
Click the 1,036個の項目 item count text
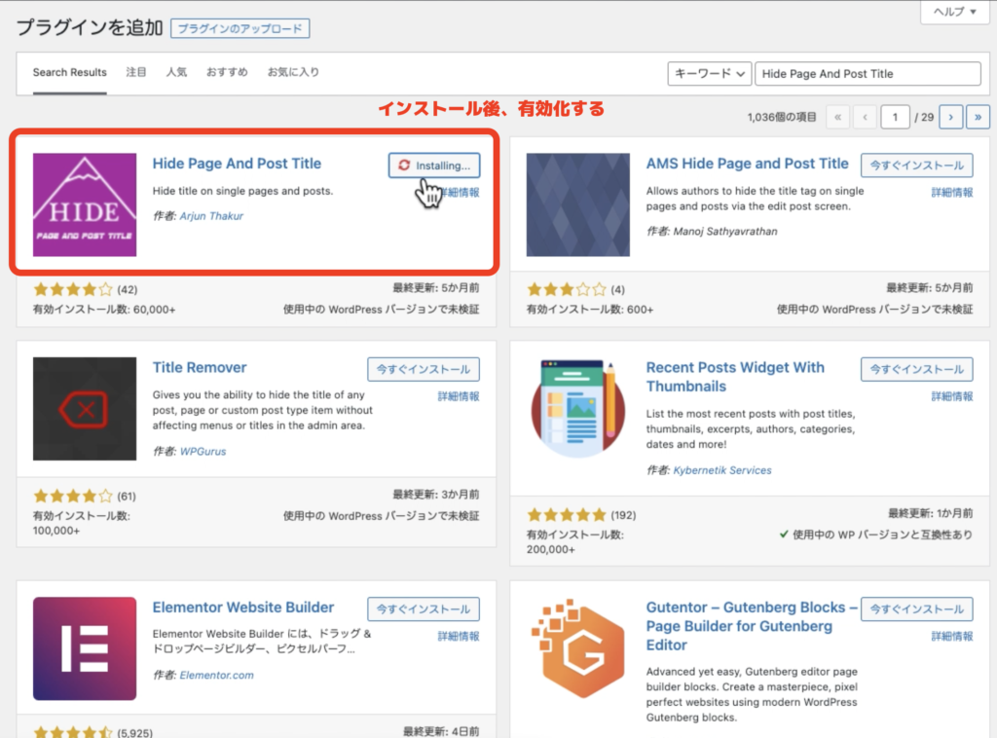click(782, 118)
